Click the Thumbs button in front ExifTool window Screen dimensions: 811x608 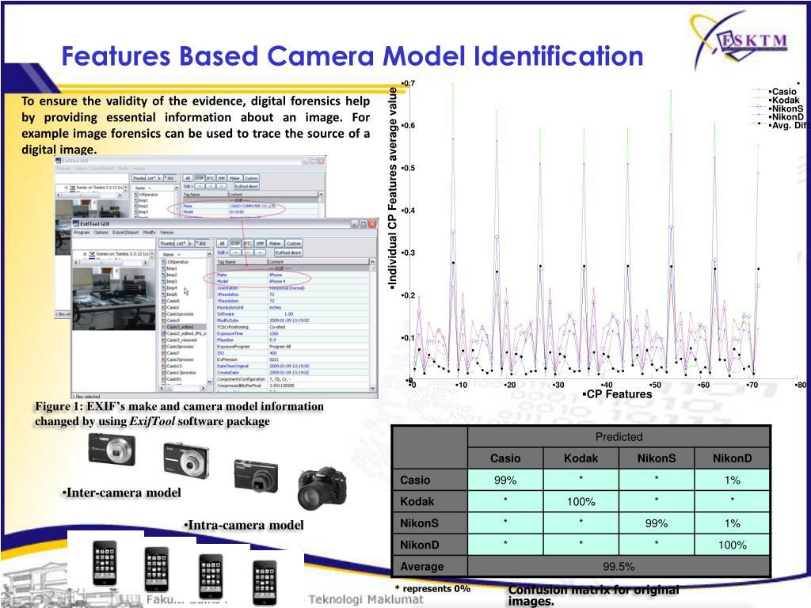[167, 243]
